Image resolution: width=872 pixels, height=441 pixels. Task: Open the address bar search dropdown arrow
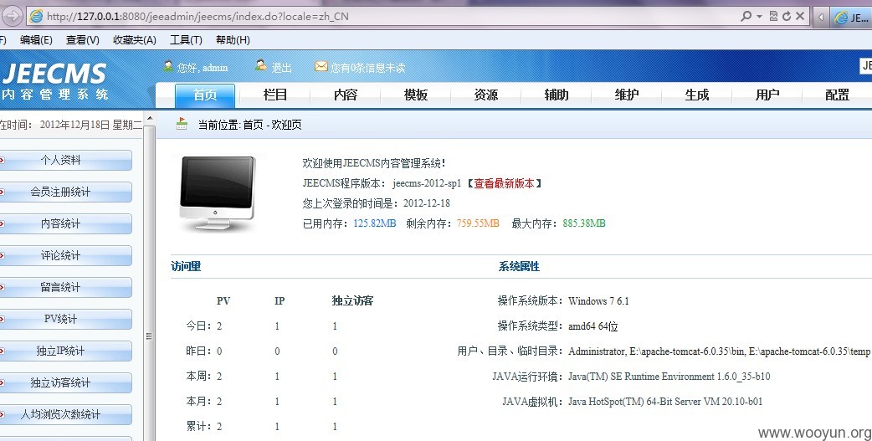tap(759, 16)
